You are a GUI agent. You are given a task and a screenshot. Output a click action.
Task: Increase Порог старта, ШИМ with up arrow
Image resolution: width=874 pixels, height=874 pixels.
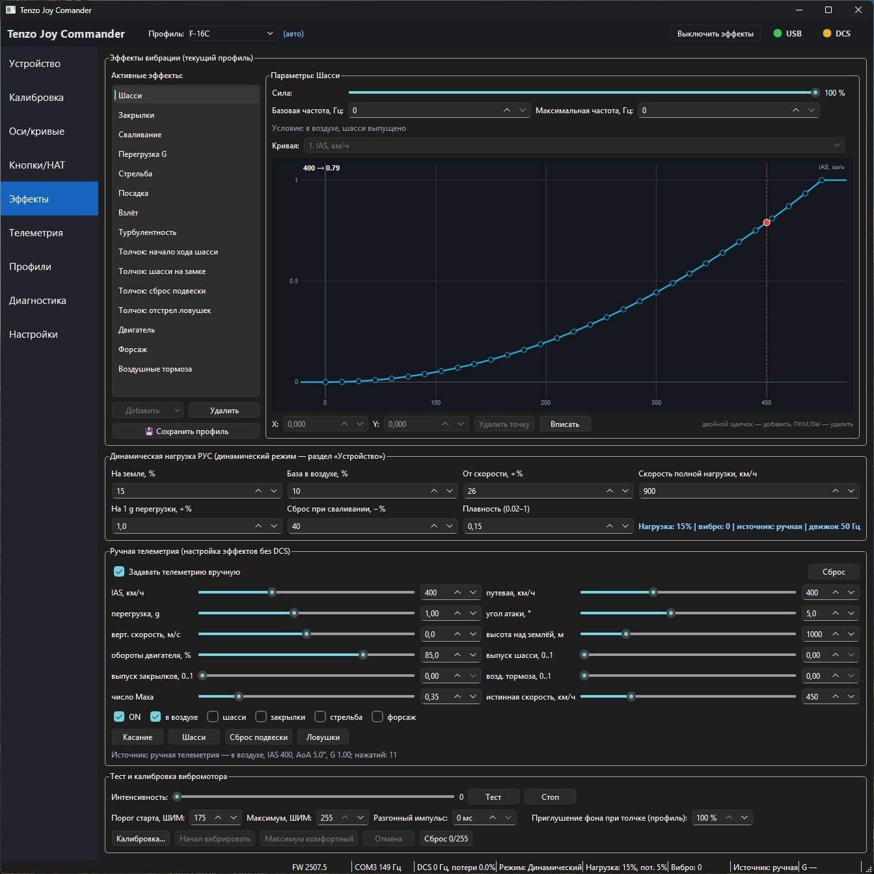point(218,817)
